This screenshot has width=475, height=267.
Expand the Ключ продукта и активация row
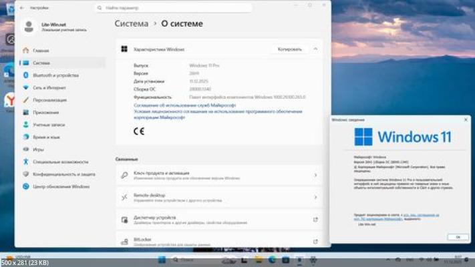click(315, 176)
